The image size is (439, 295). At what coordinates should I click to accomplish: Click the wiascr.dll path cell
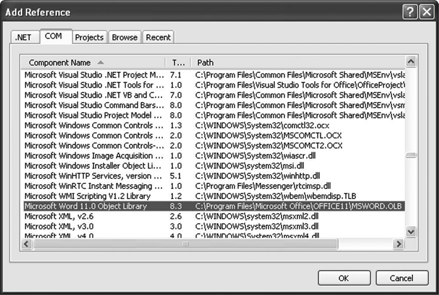click(x=255, y=156)
